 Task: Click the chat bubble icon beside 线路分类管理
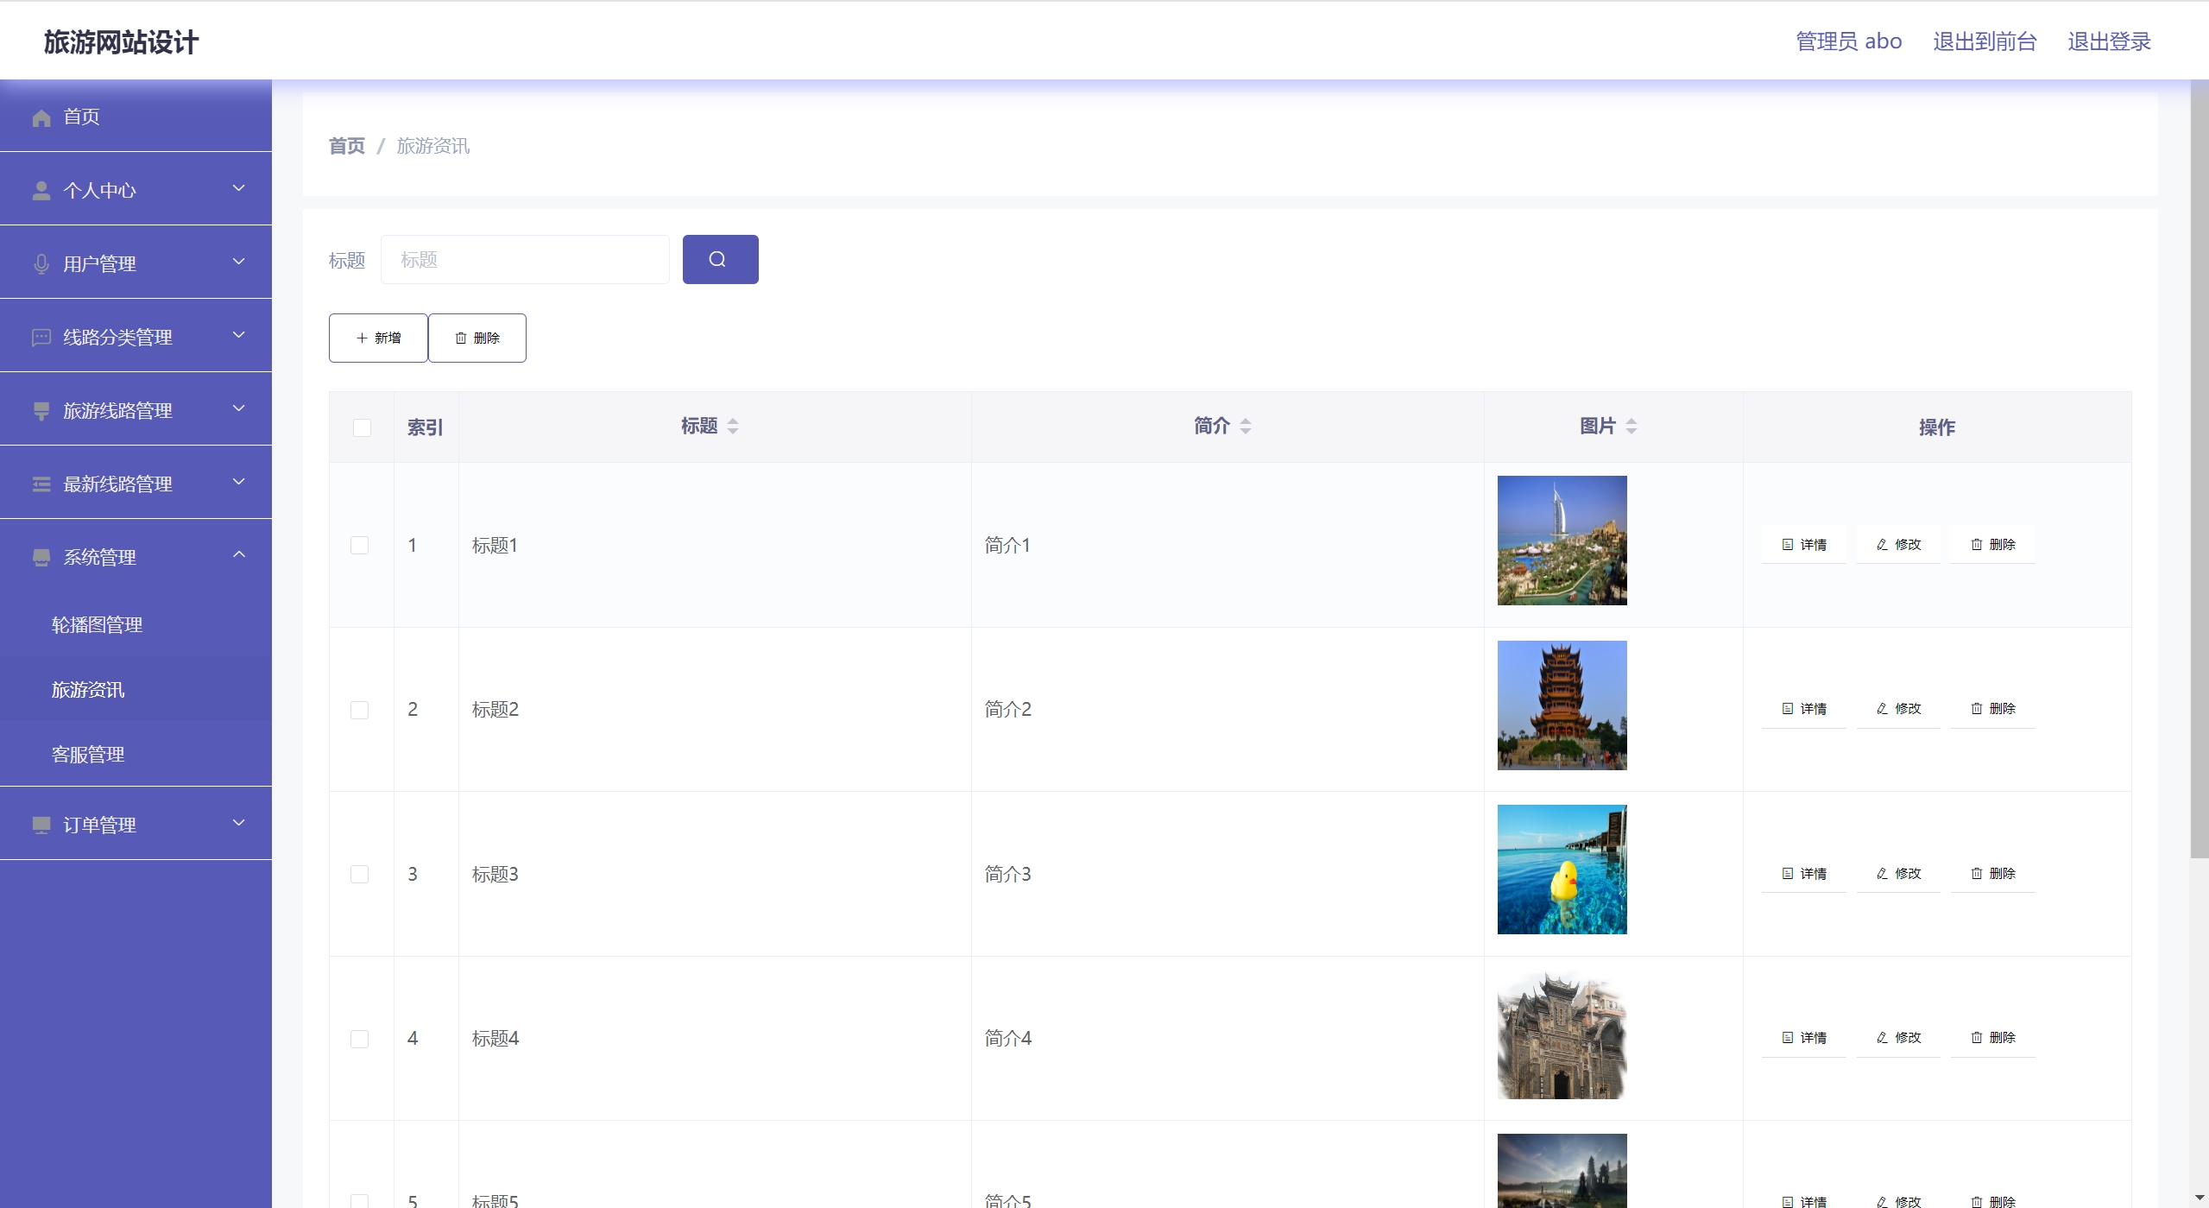click(41, 338)
